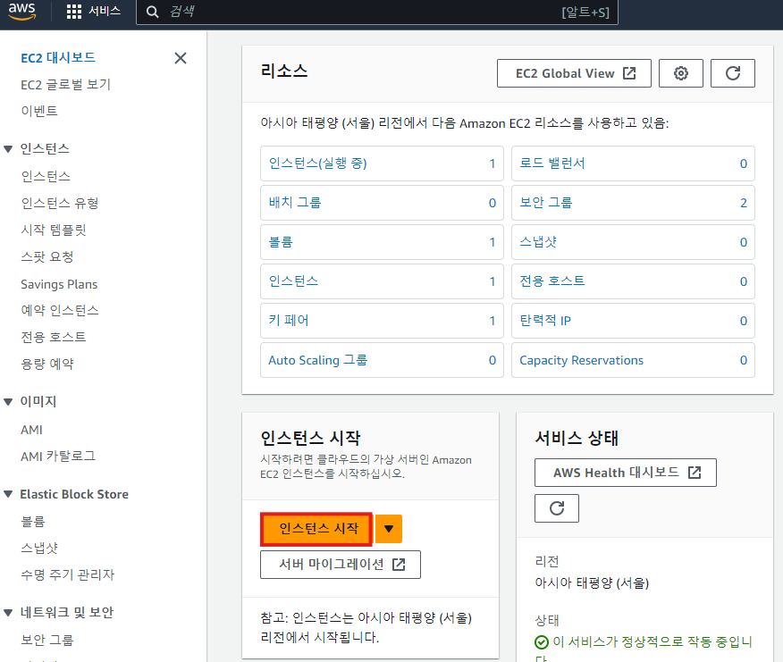The image size is (783, 662).
Task: Click the 보안 그룹 count 2
Action: 743,203
